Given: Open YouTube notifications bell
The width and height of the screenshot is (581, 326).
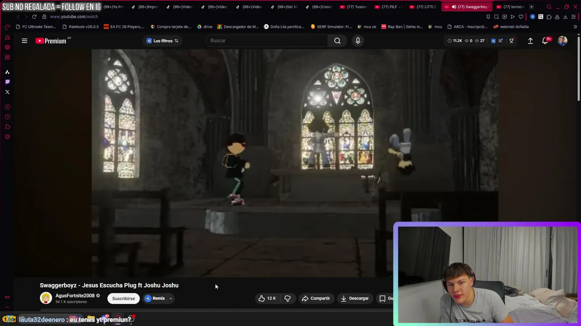Looking at the screenshot, I should [x=546, y=41].
